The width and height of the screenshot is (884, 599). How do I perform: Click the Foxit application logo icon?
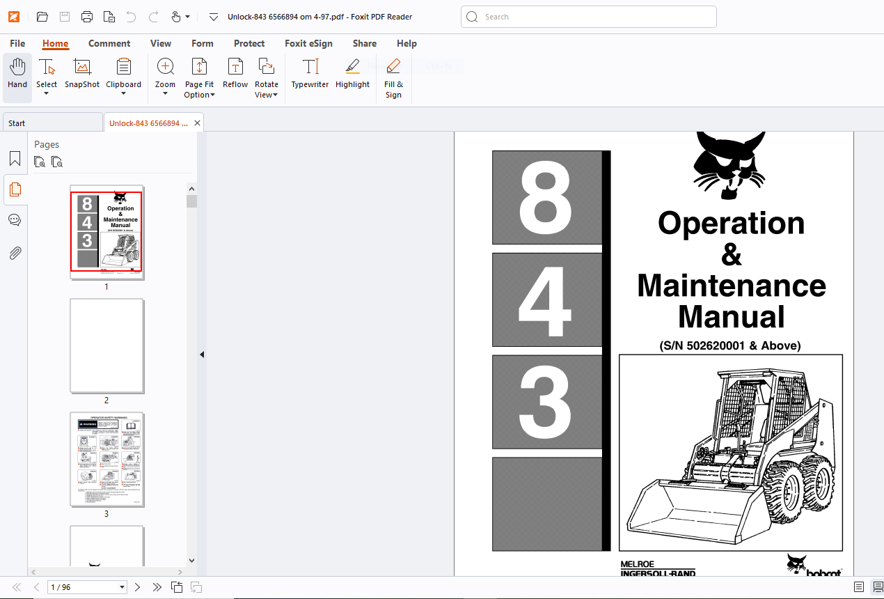pos(14,17)
